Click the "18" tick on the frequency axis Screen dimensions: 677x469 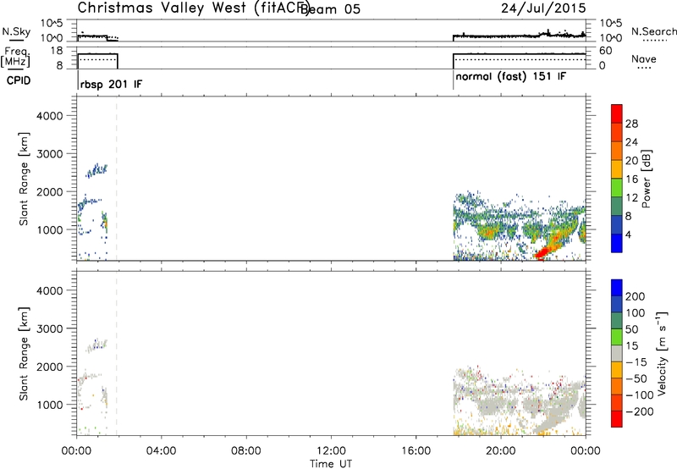click(57, 51)
